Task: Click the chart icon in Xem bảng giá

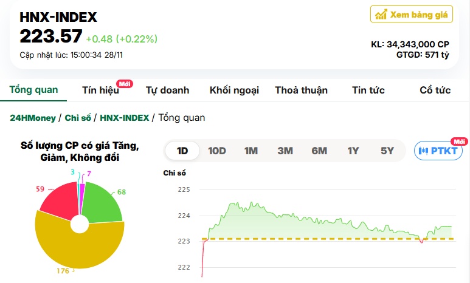Action: click(x=381, y=15)
